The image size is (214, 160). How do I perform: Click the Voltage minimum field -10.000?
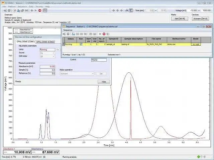click(192, 10)
